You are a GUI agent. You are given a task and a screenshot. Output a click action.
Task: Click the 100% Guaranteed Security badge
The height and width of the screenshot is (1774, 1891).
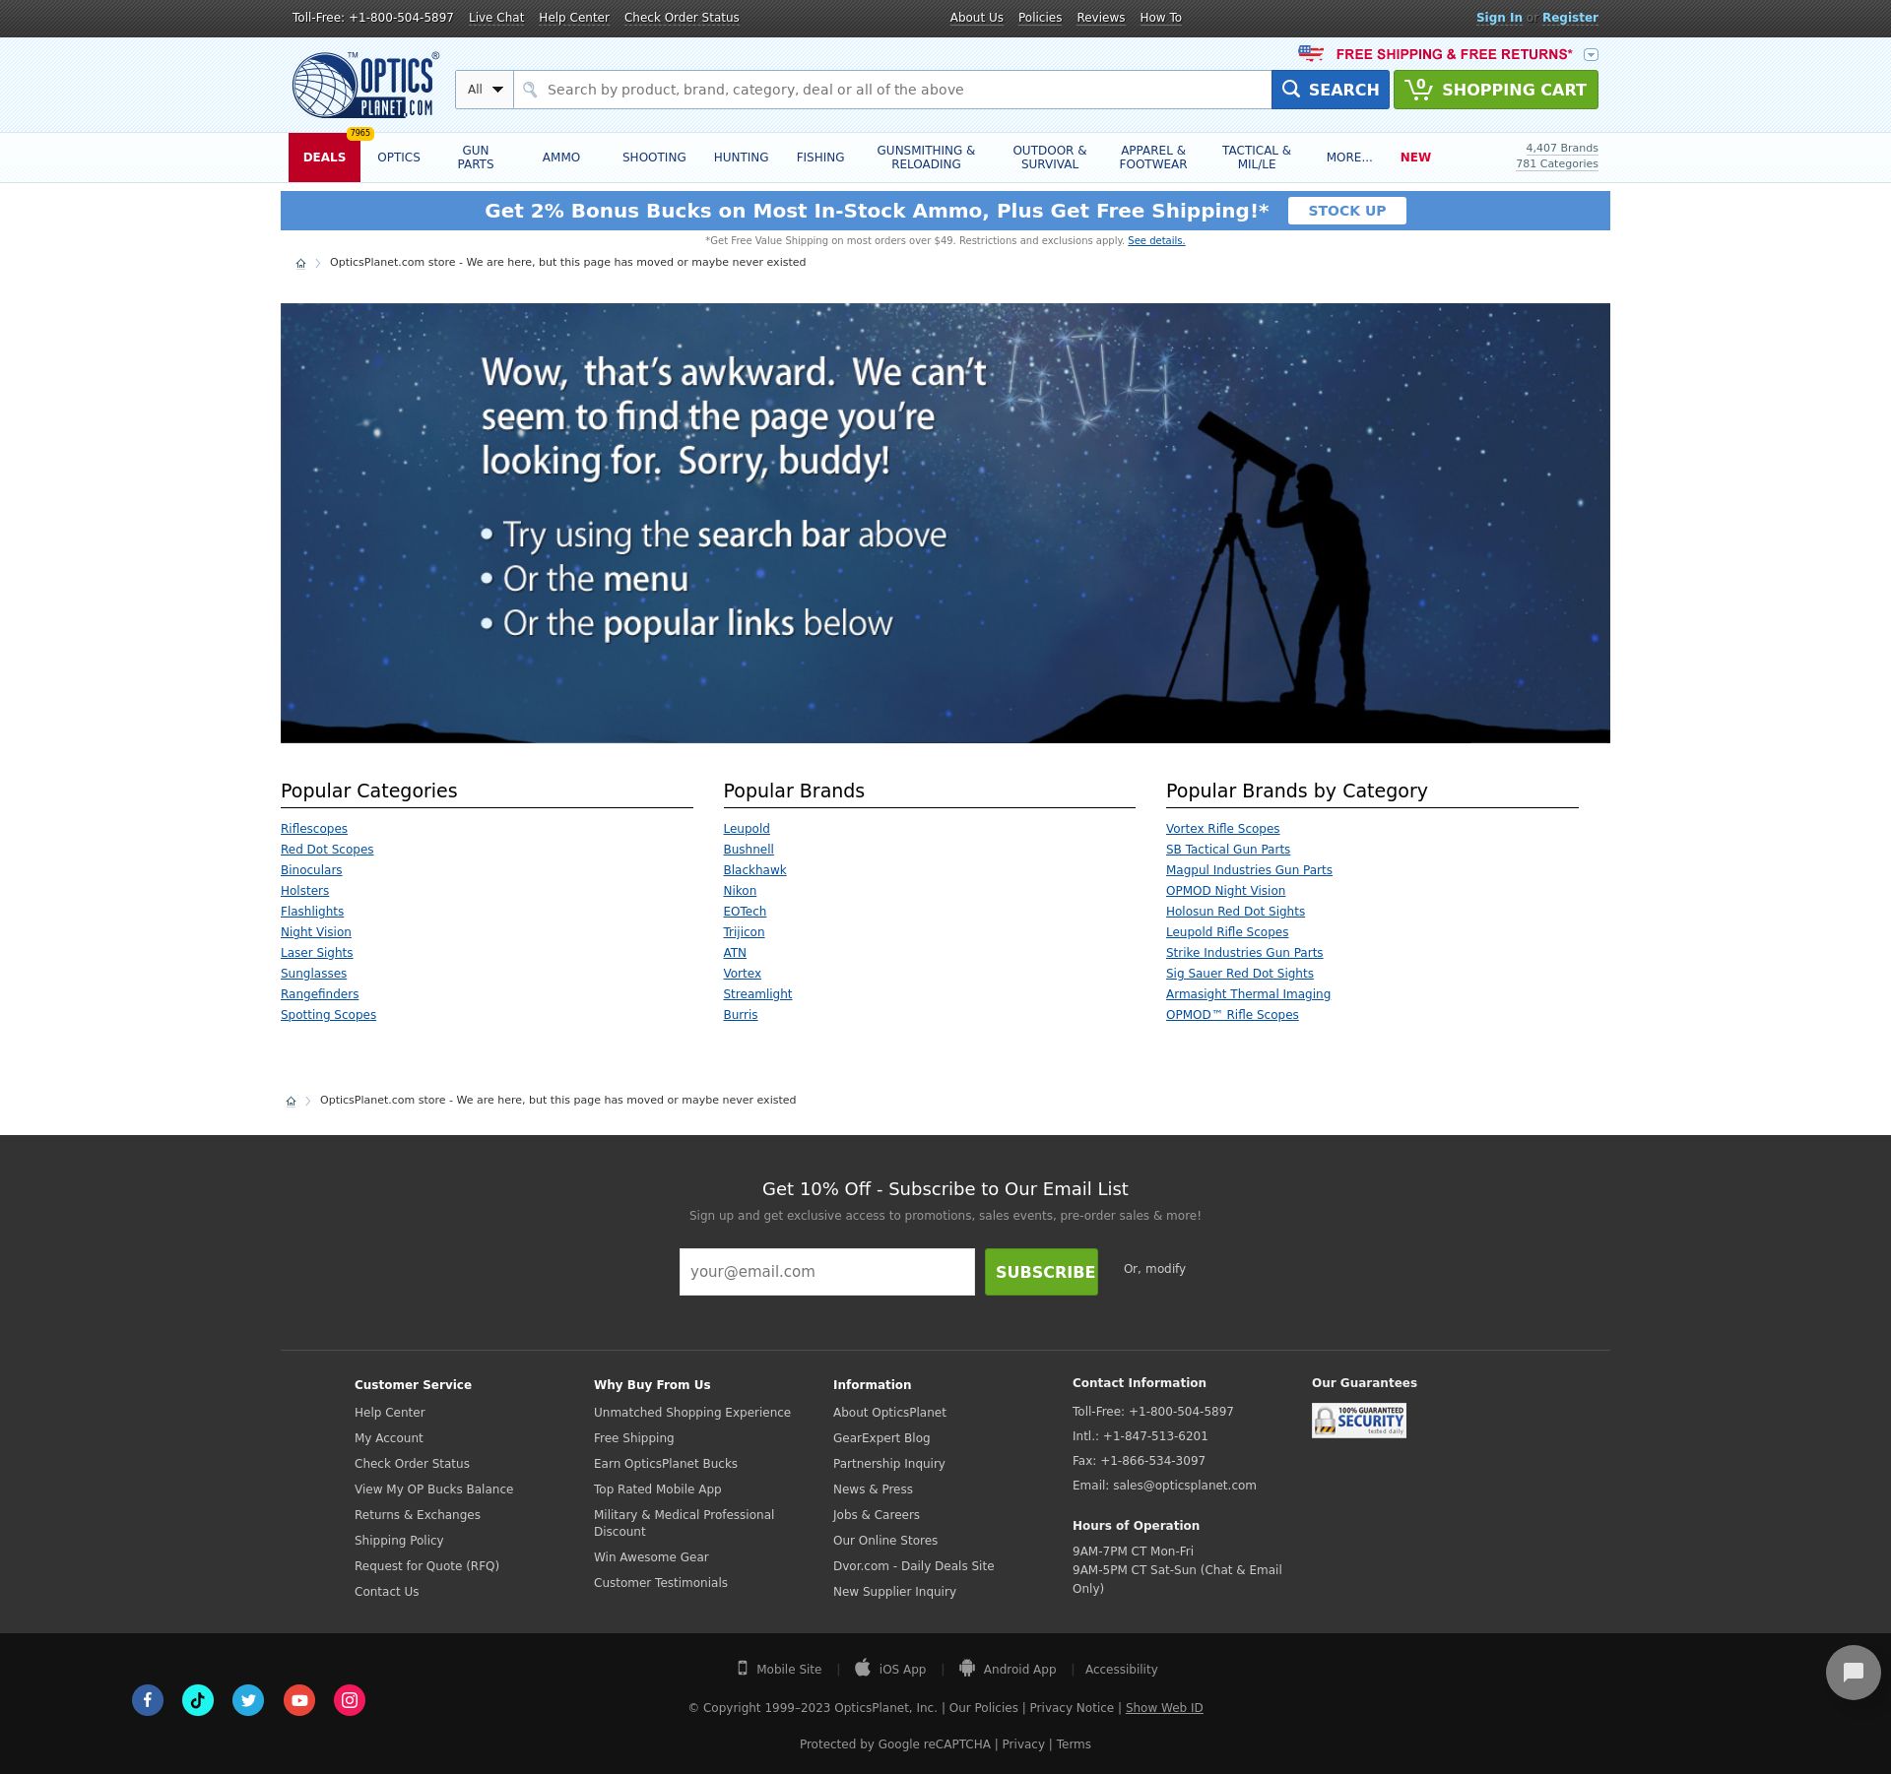(x=1359, y=1421)
